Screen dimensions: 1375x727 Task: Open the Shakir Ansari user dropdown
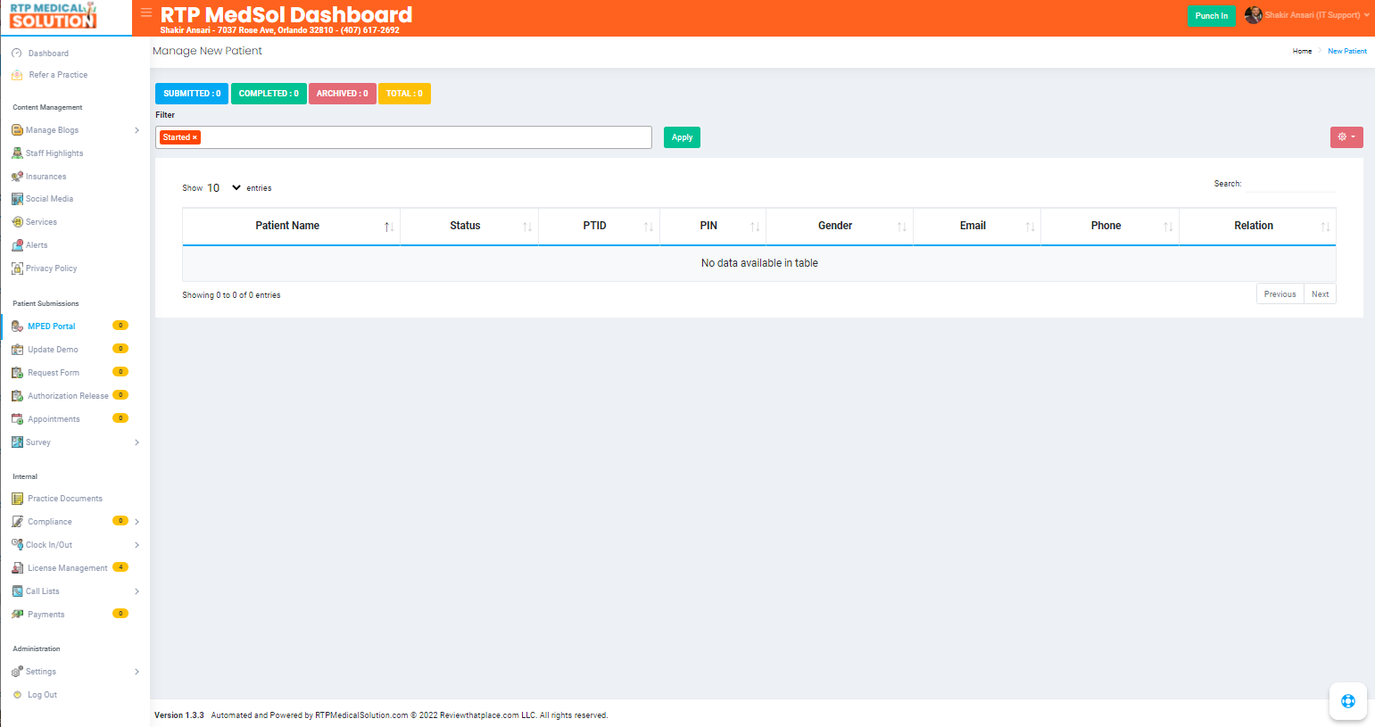(x=1317, y=15)
